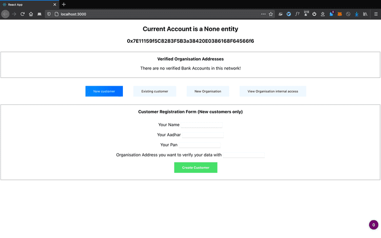The image size is (381, 238).
Task: Open the MetaMask fox extension
Action: [340, 14]
